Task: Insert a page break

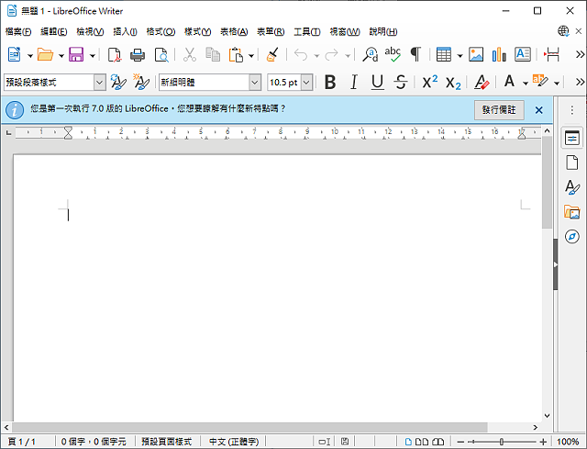Action: click(551, 55)
